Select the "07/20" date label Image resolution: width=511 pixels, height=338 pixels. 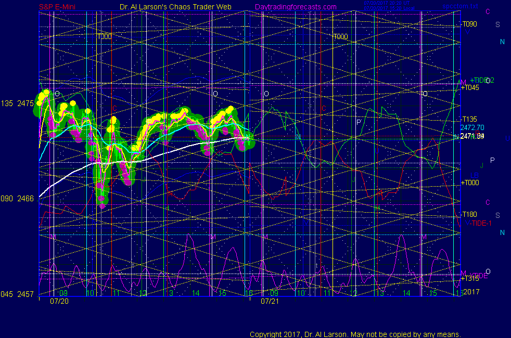pyautogui.click(x=59, y=301)
